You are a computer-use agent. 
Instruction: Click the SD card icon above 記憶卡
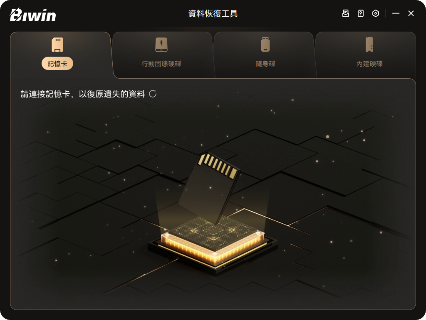tap(57, 45)
